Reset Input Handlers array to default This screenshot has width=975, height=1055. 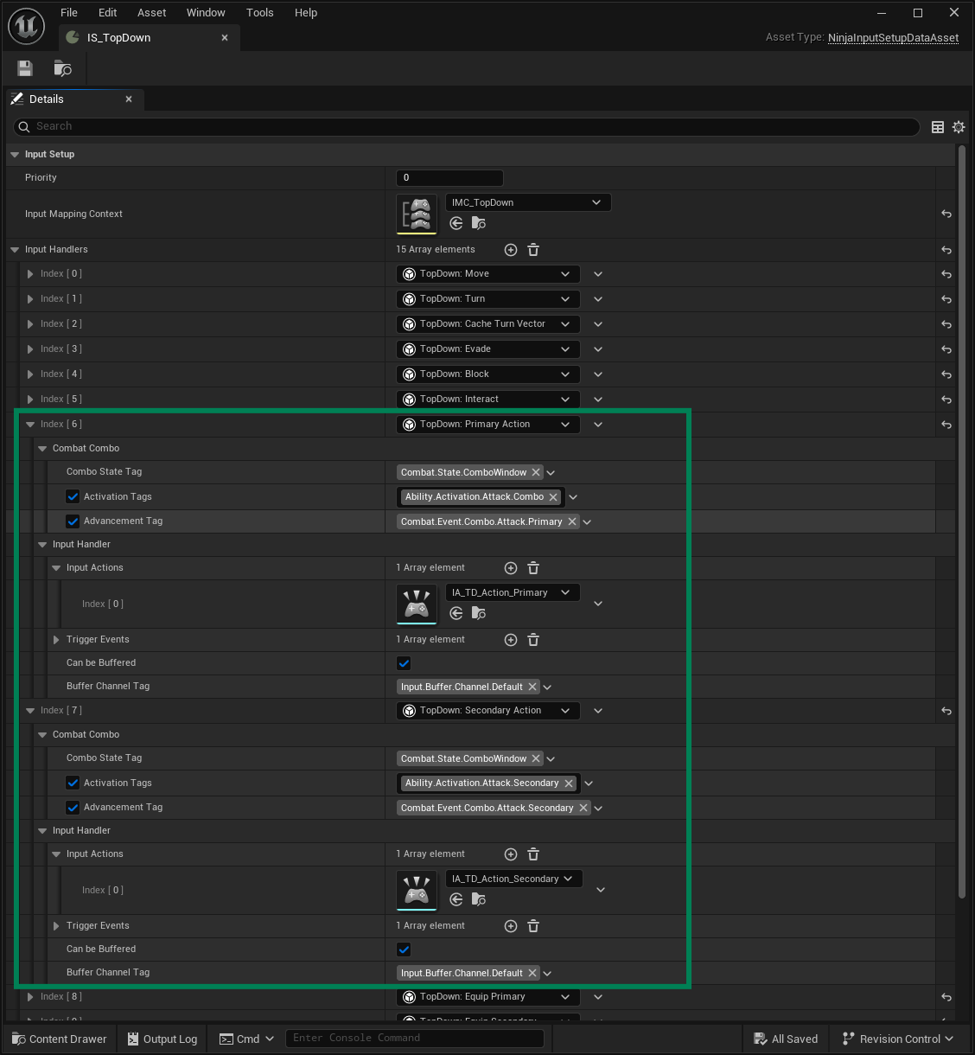[946, 250]
